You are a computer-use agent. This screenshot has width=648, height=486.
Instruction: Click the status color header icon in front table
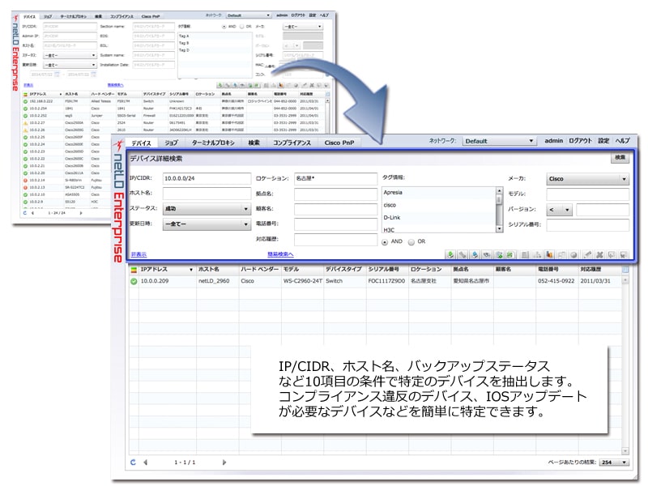134,270
